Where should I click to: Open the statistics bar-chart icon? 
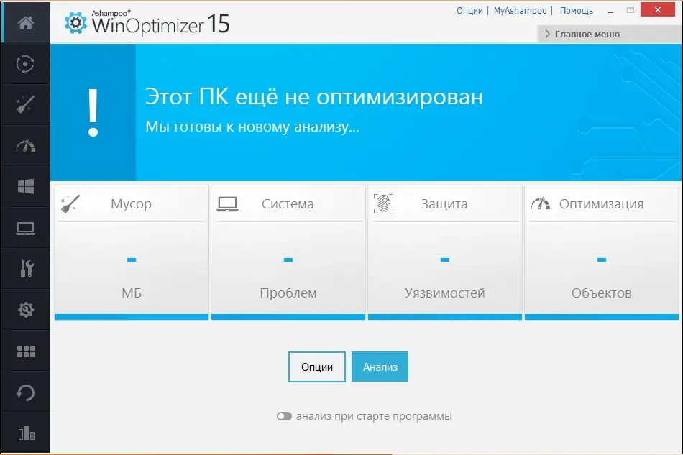click(25, 433)
